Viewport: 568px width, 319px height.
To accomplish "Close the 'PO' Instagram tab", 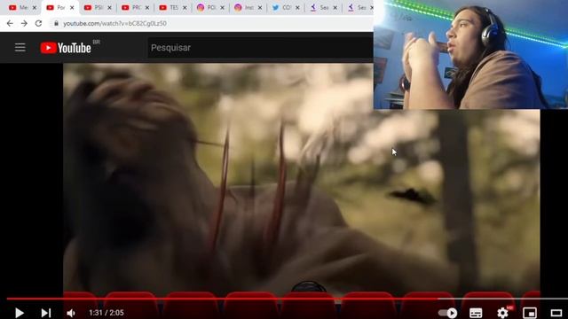I will [222, 8].
